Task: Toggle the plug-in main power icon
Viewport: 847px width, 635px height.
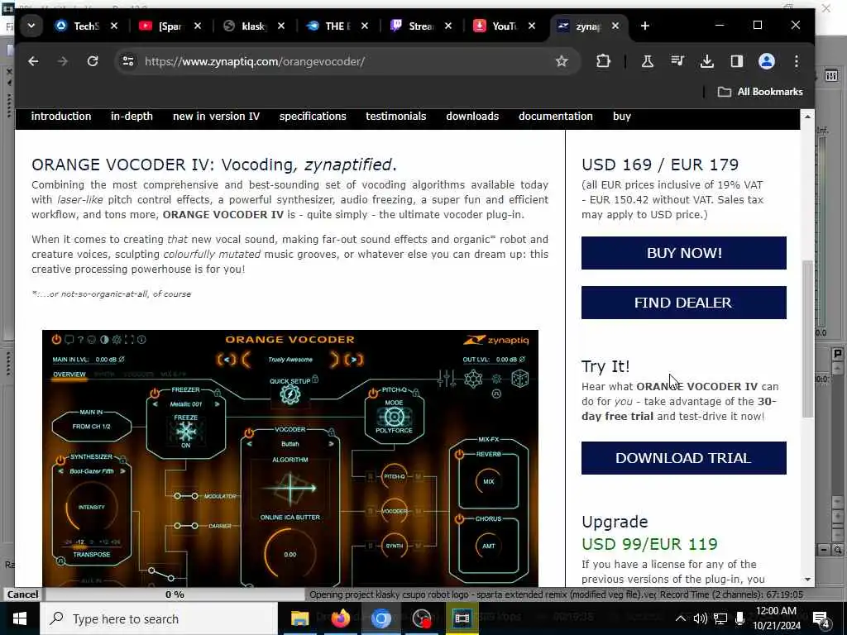Action: (56, 340)
